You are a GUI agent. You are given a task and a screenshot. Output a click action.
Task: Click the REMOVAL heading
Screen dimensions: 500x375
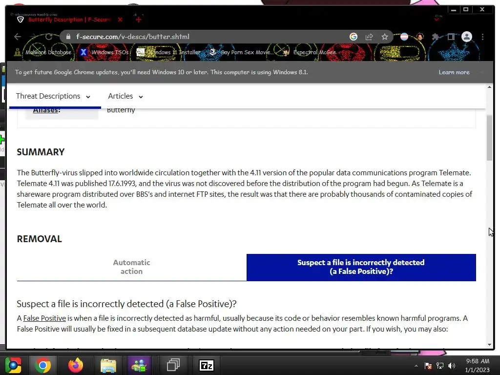39,239
